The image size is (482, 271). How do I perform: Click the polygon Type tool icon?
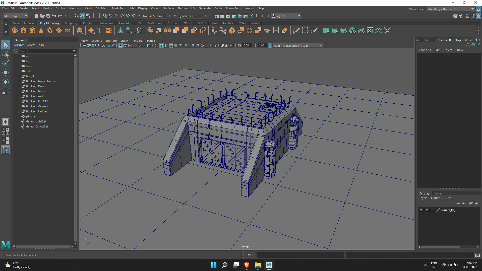point(100,31)
